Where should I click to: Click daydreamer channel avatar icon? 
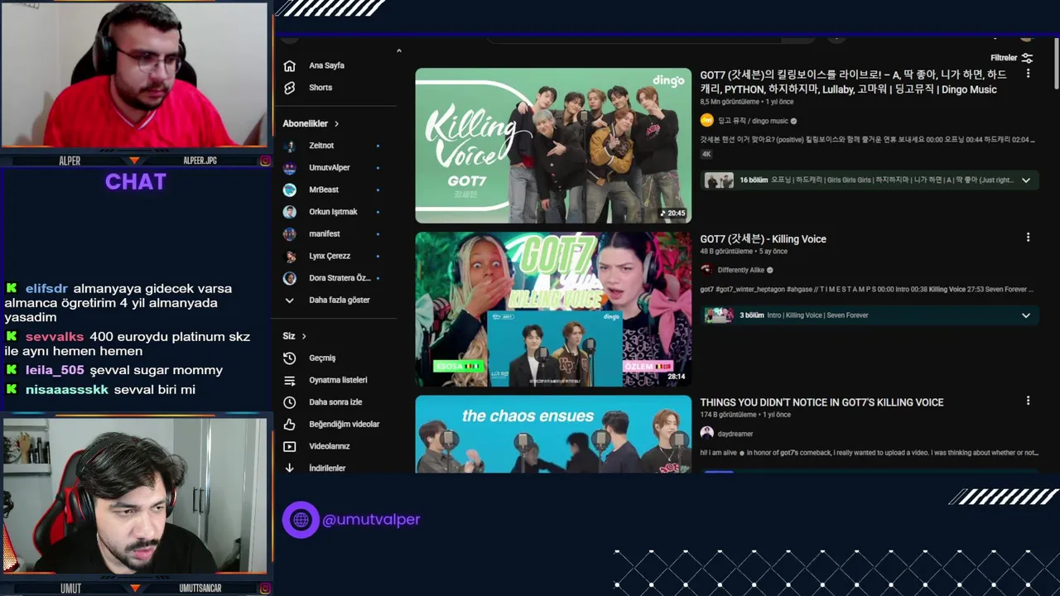click(x=706, y=433)
